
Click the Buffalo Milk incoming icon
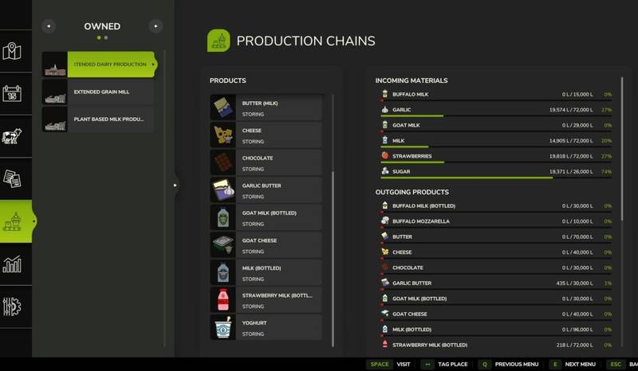[385, 94]
